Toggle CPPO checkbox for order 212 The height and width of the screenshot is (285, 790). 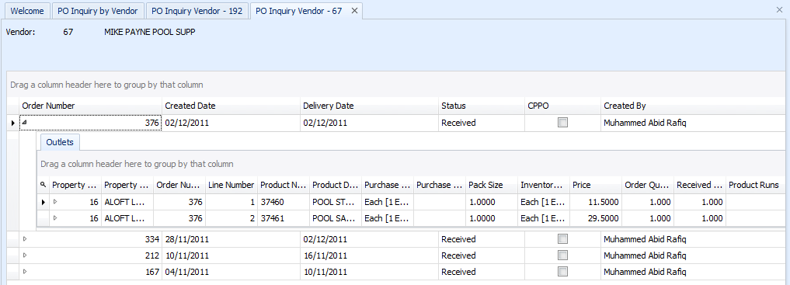pyautogui.click(x=562, y=255)
